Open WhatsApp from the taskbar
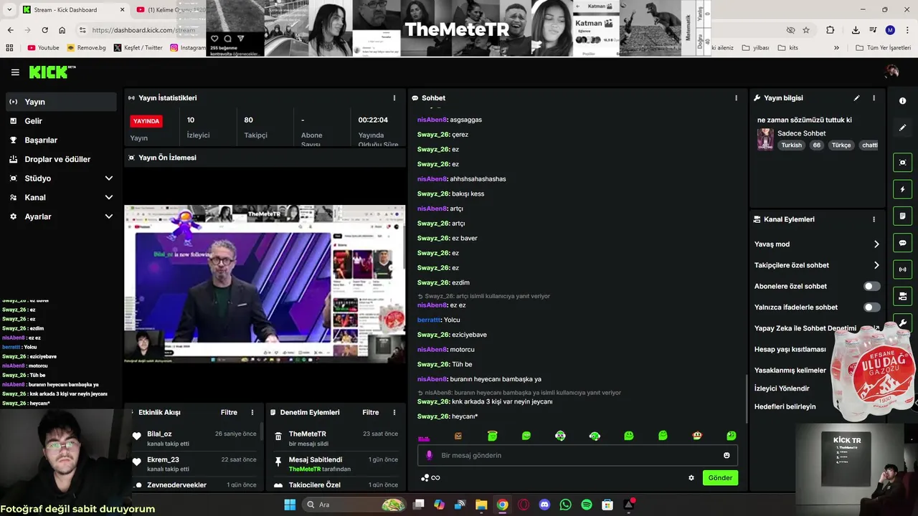This screenshot has height=516, width=918. tap(565, 505)
